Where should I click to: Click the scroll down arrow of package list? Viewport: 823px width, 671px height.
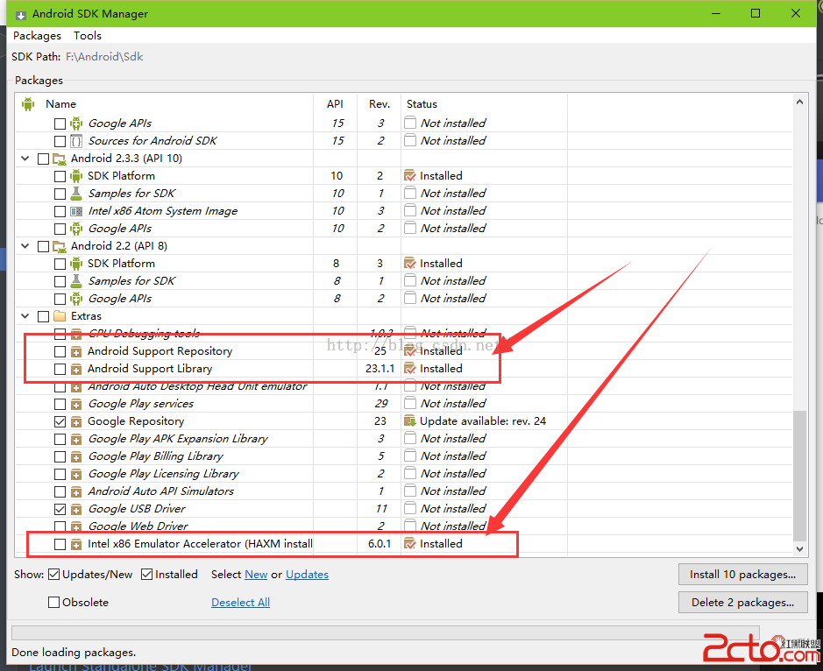799,548
